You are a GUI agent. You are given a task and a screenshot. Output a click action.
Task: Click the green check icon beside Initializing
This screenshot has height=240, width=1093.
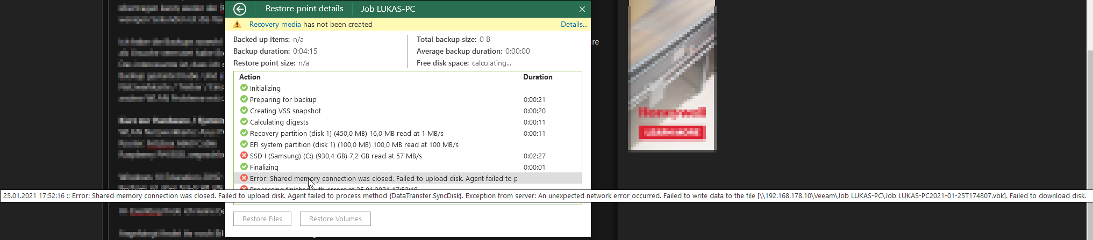244,88
